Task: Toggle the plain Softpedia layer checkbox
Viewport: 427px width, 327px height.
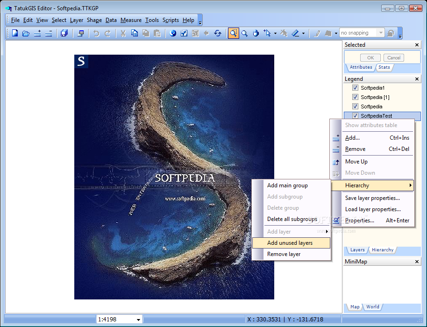Action: (355, 106)
